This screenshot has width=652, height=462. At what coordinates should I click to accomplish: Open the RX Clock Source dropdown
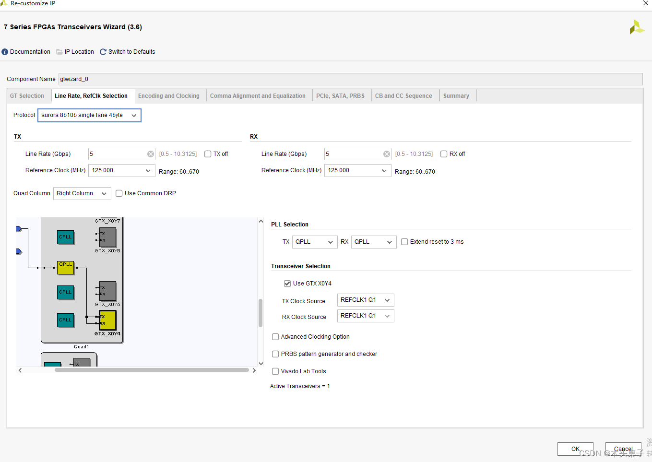[366, 316]
